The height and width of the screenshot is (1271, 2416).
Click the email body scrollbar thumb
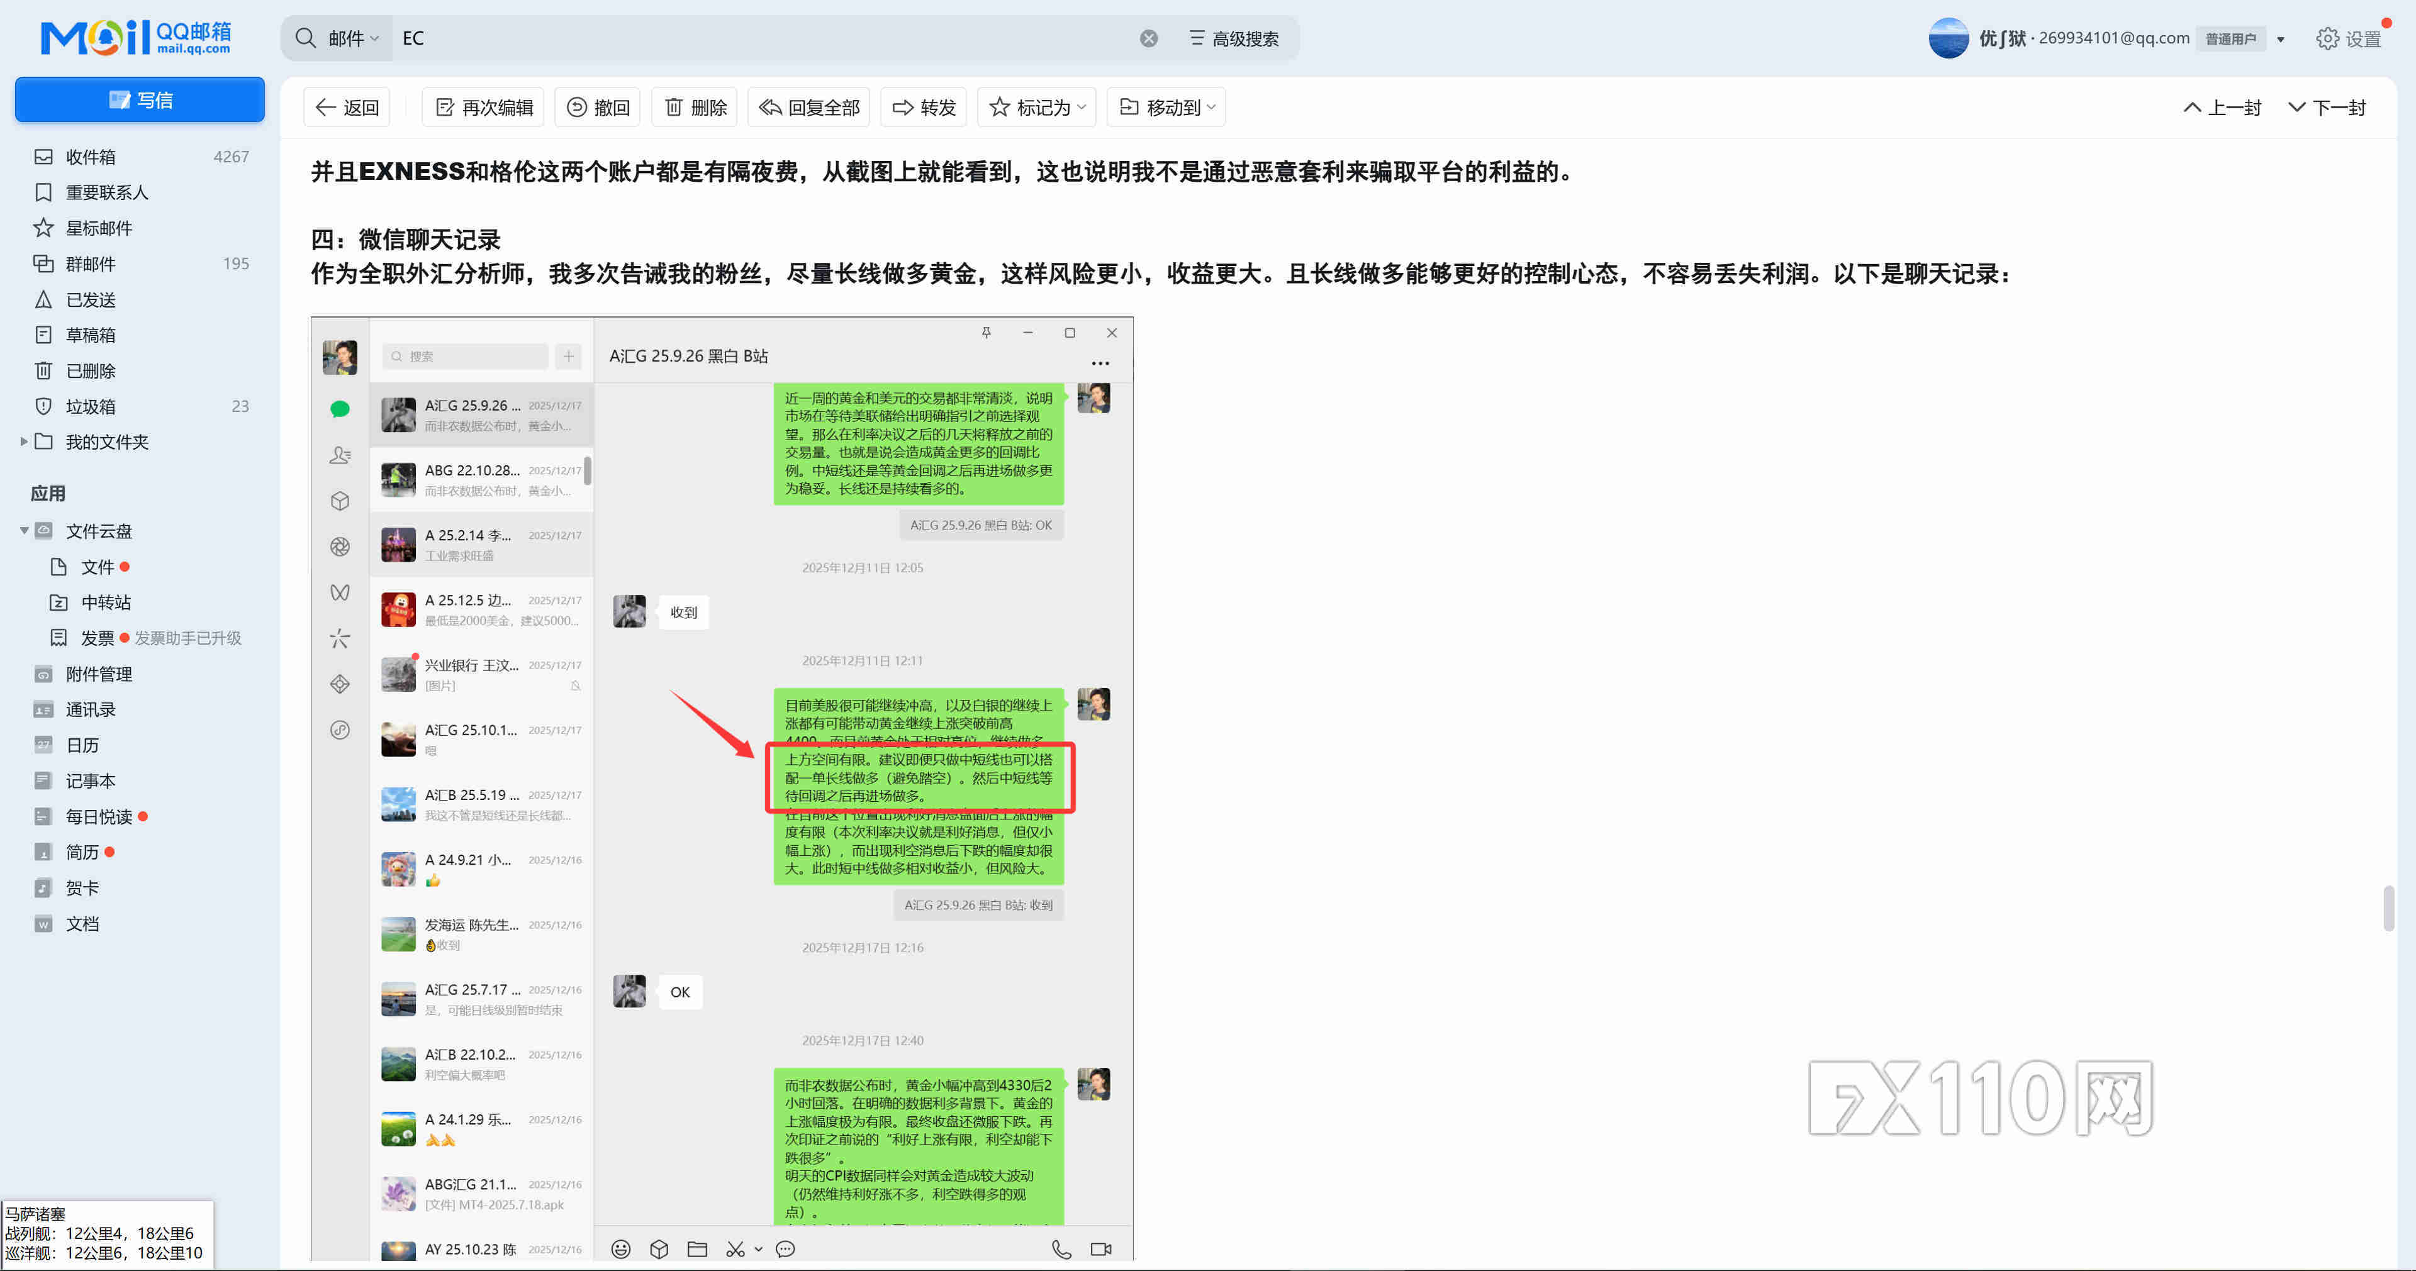pyautogui.click(x=2388, y=907)
